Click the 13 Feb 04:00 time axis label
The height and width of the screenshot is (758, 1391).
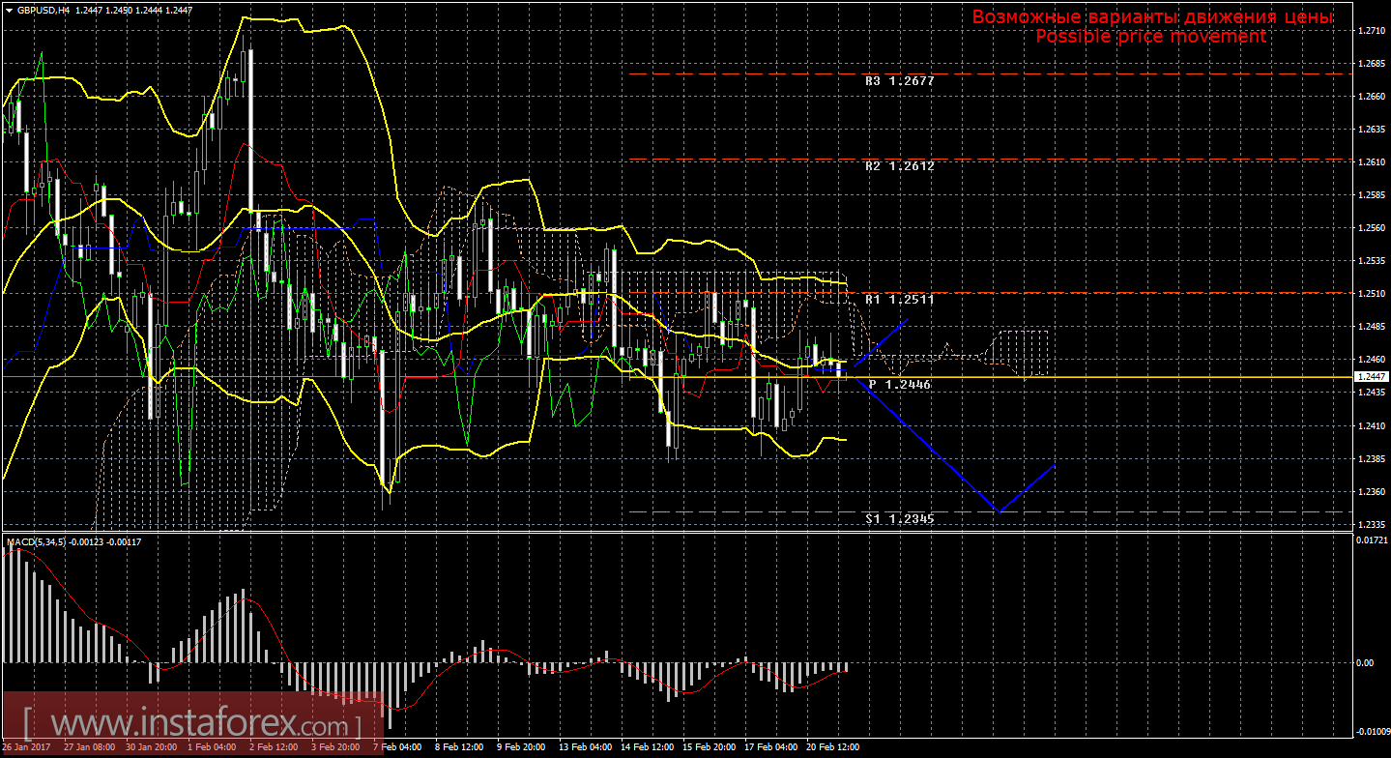coord(586,747)
